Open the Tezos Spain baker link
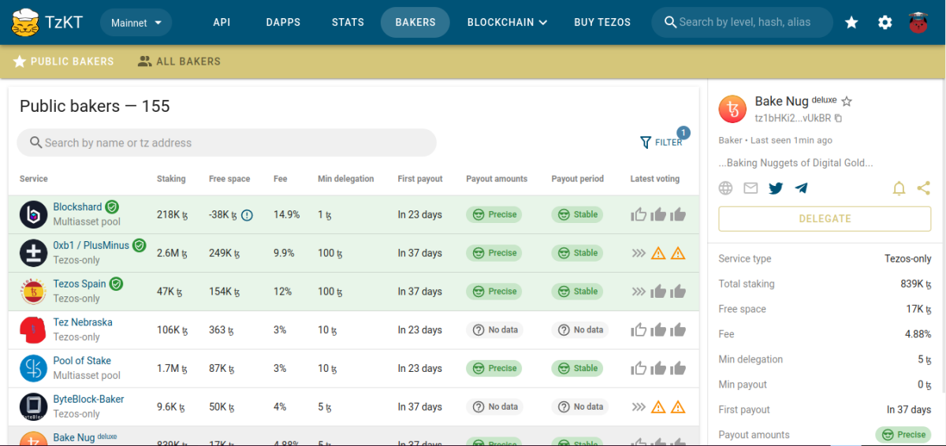This screenshot has width=946, height=446. pyautogui.click(x=79, y=284)
